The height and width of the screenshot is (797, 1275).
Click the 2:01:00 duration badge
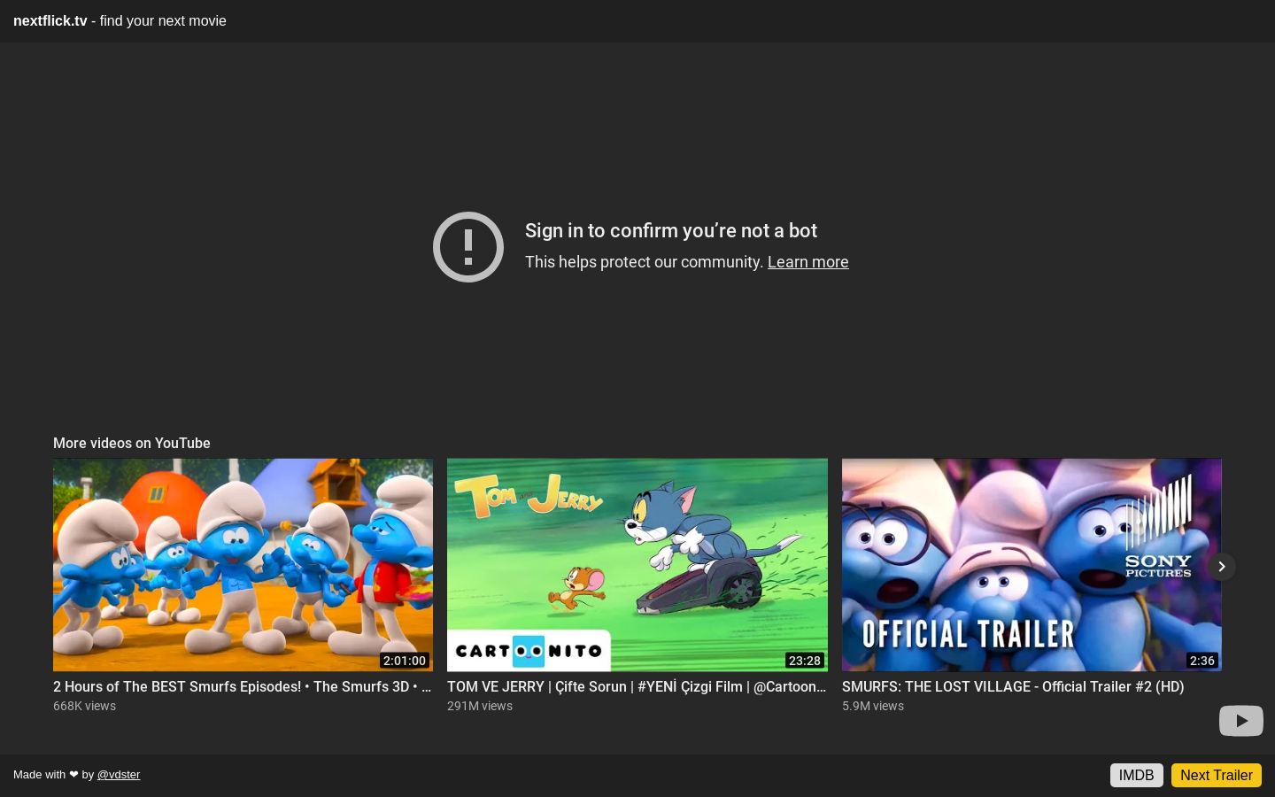[405, 661]
